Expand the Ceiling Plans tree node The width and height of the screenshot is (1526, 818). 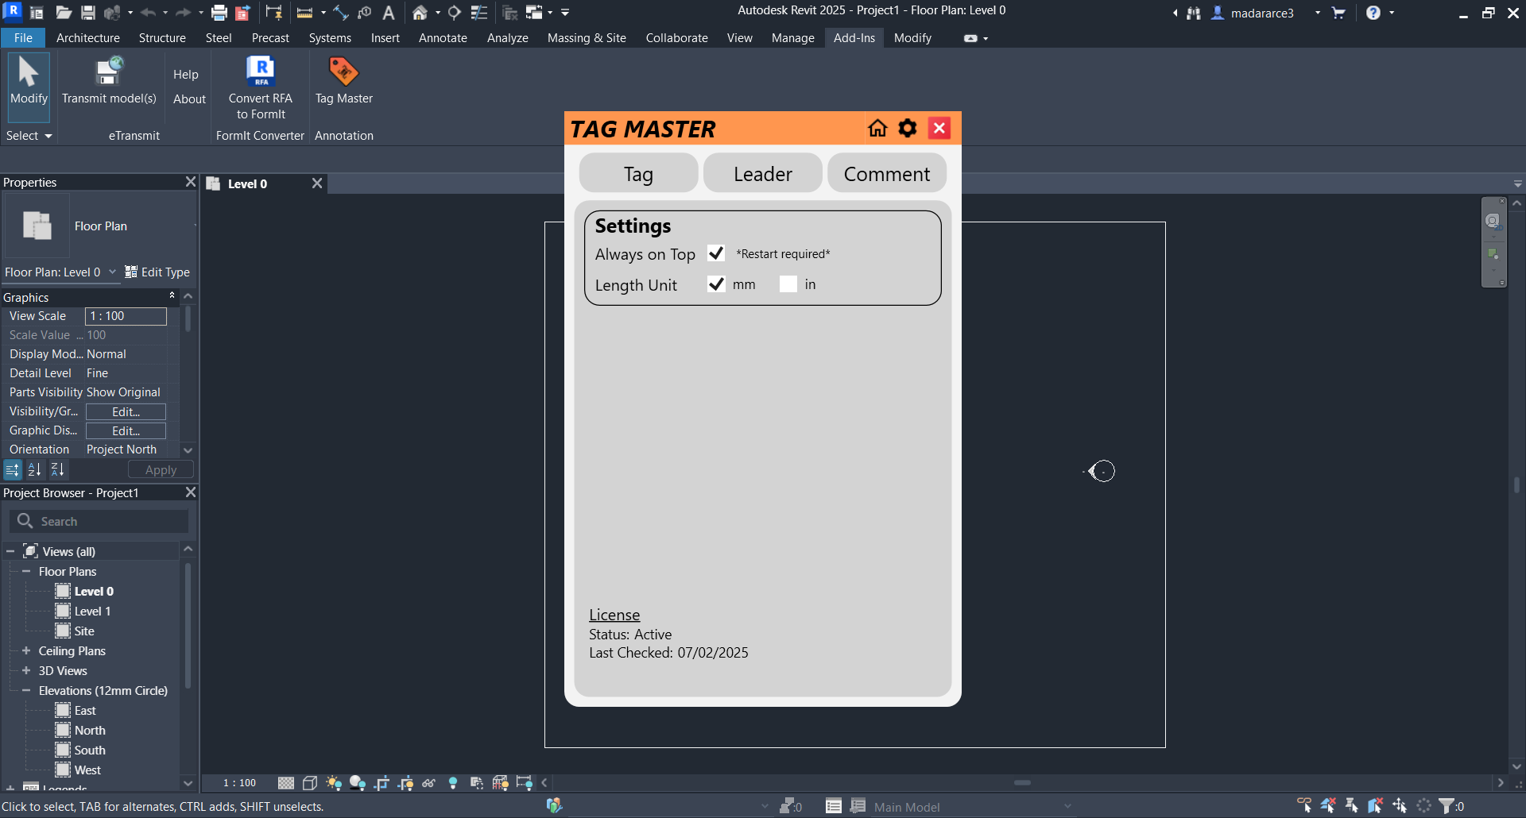coord(26,650)
